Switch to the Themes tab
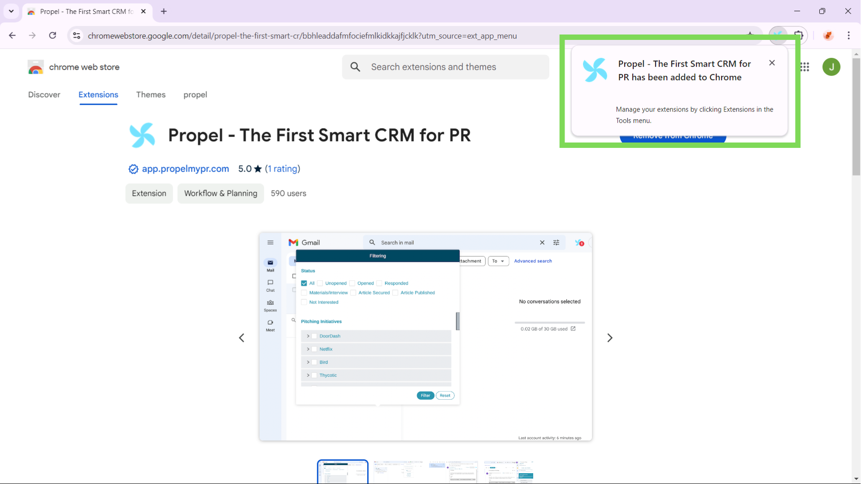This screenshot has width=861, height=484. [151, 95]
